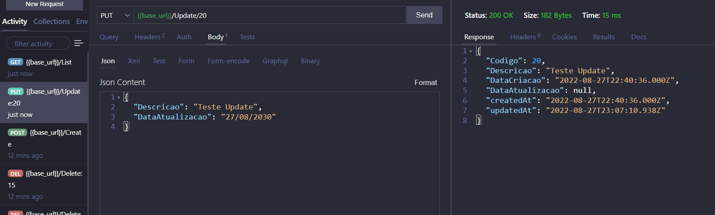
Task: Create a New Request
Action: point(45,4)
